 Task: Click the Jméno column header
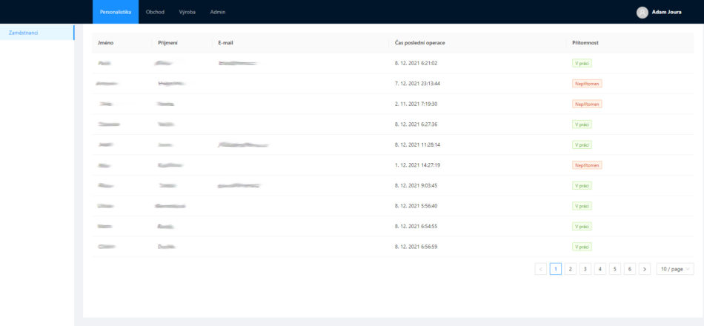[105, 43]
